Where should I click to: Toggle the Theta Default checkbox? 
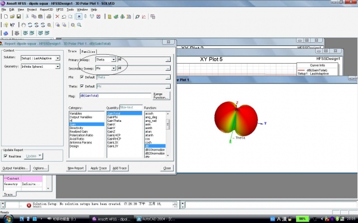[x=82, y=86]
